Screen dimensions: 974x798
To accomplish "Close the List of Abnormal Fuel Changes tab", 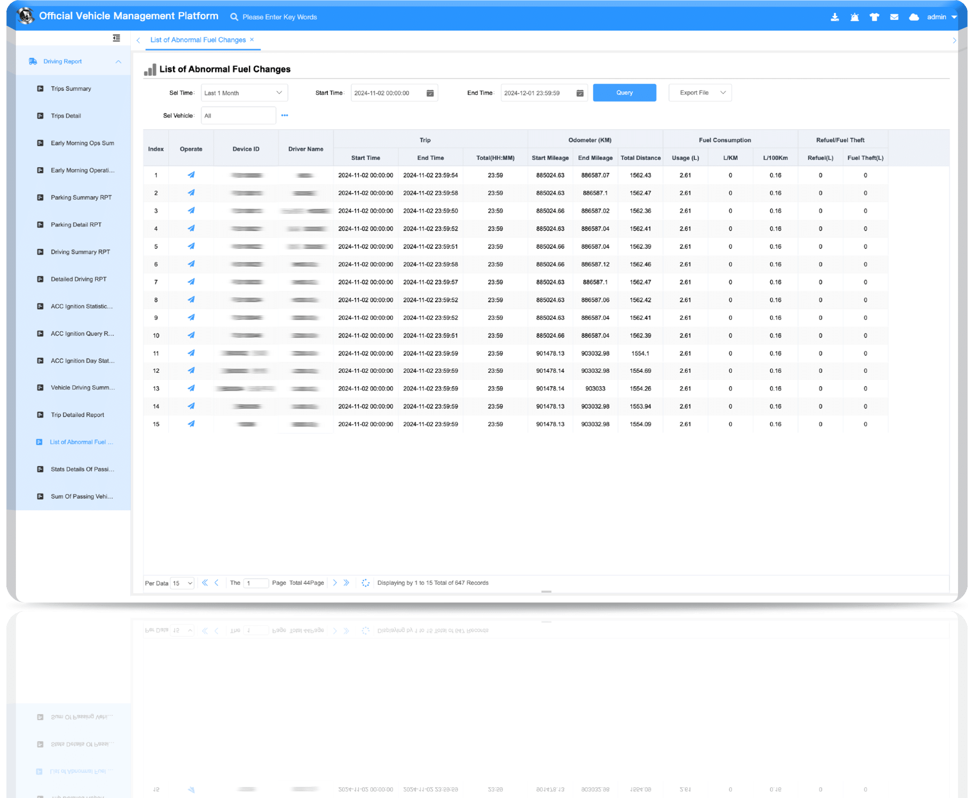I will pos(252,40).
